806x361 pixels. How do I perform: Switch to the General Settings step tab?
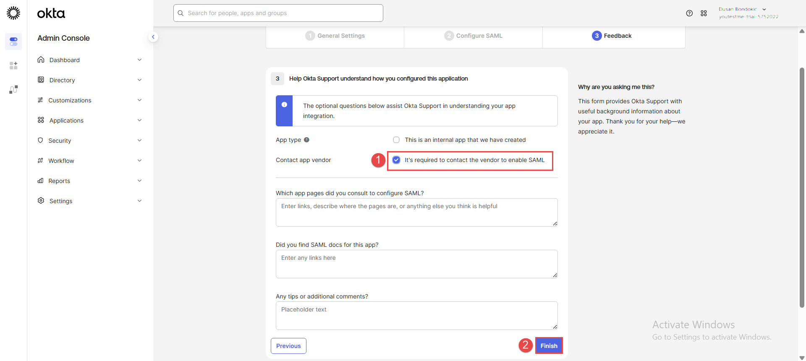pyautogui.click(x=335, y=36)
